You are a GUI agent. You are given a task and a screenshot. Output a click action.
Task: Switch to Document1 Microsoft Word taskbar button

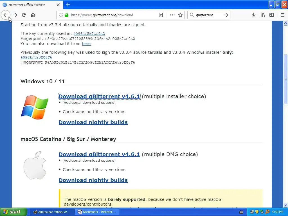click(x=97, y=212)
